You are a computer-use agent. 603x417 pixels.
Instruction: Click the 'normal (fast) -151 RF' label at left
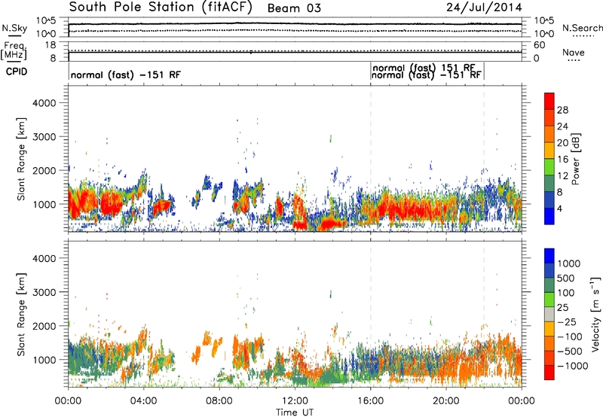125,75
